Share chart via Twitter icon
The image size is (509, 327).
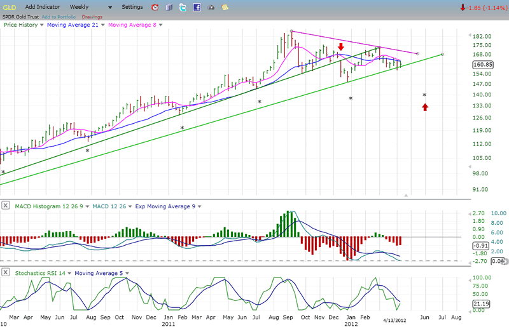(183, 8)
